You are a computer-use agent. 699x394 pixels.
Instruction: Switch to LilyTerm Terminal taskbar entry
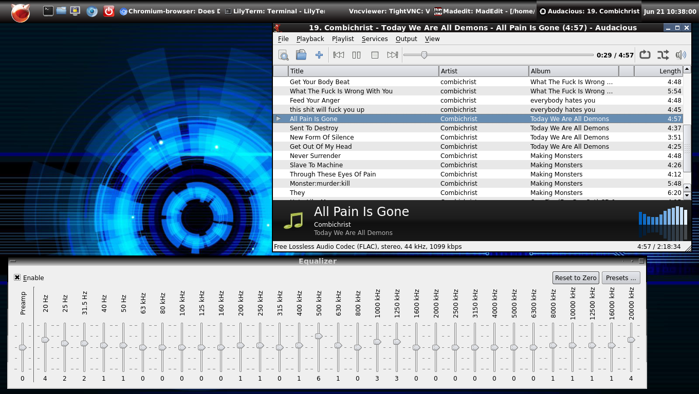point(274,11)
